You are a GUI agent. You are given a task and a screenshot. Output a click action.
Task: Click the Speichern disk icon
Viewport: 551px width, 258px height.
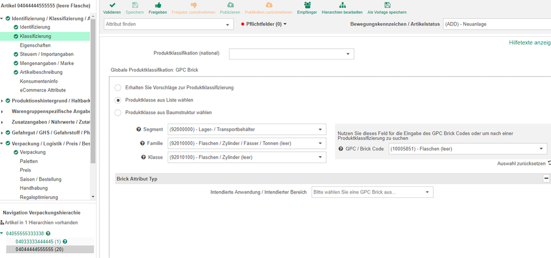coord(135,6)
